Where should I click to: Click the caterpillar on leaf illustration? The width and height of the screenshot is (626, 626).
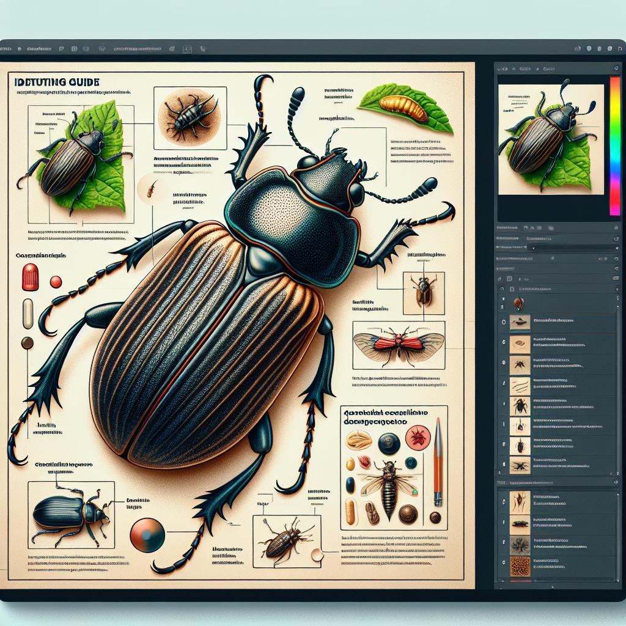tap(403, 106)
